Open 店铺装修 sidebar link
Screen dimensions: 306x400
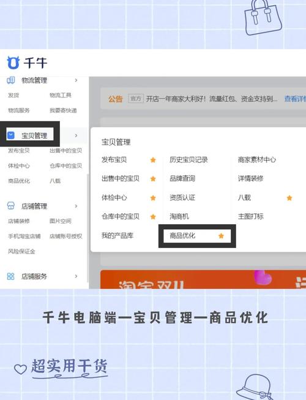(19, 221)
